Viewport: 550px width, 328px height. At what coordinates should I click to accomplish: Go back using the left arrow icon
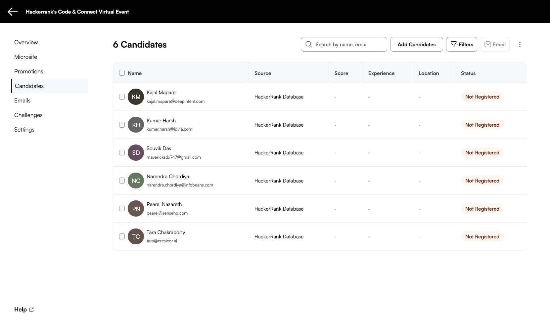click(x=13, y=12)
